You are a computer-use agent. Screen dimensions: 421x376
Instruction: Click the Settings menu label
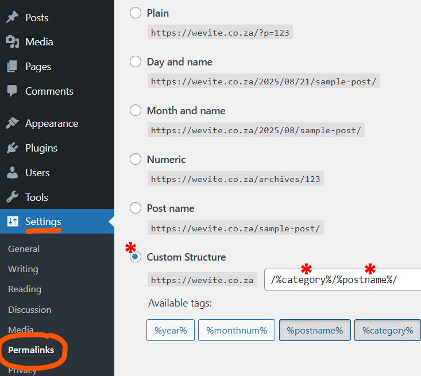43,222
